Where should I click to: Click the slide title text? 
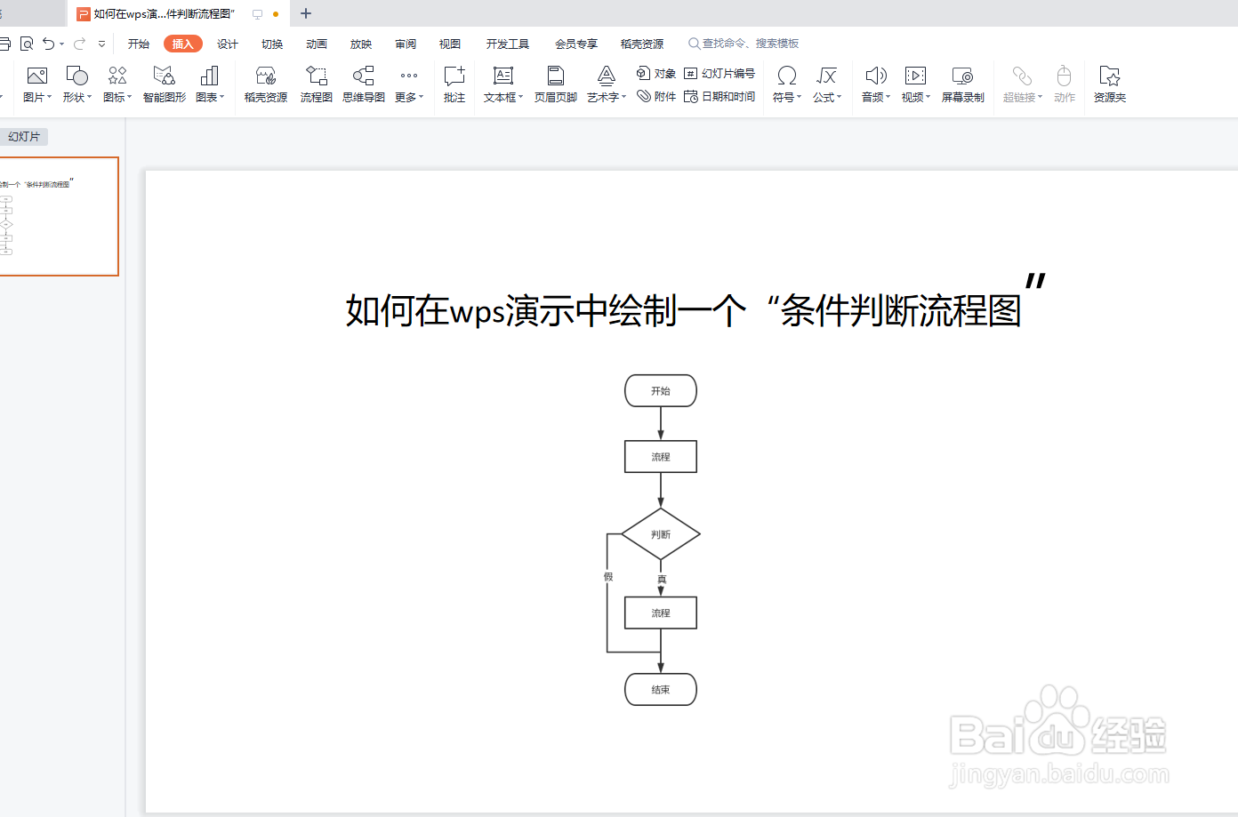tap(695, 302)
